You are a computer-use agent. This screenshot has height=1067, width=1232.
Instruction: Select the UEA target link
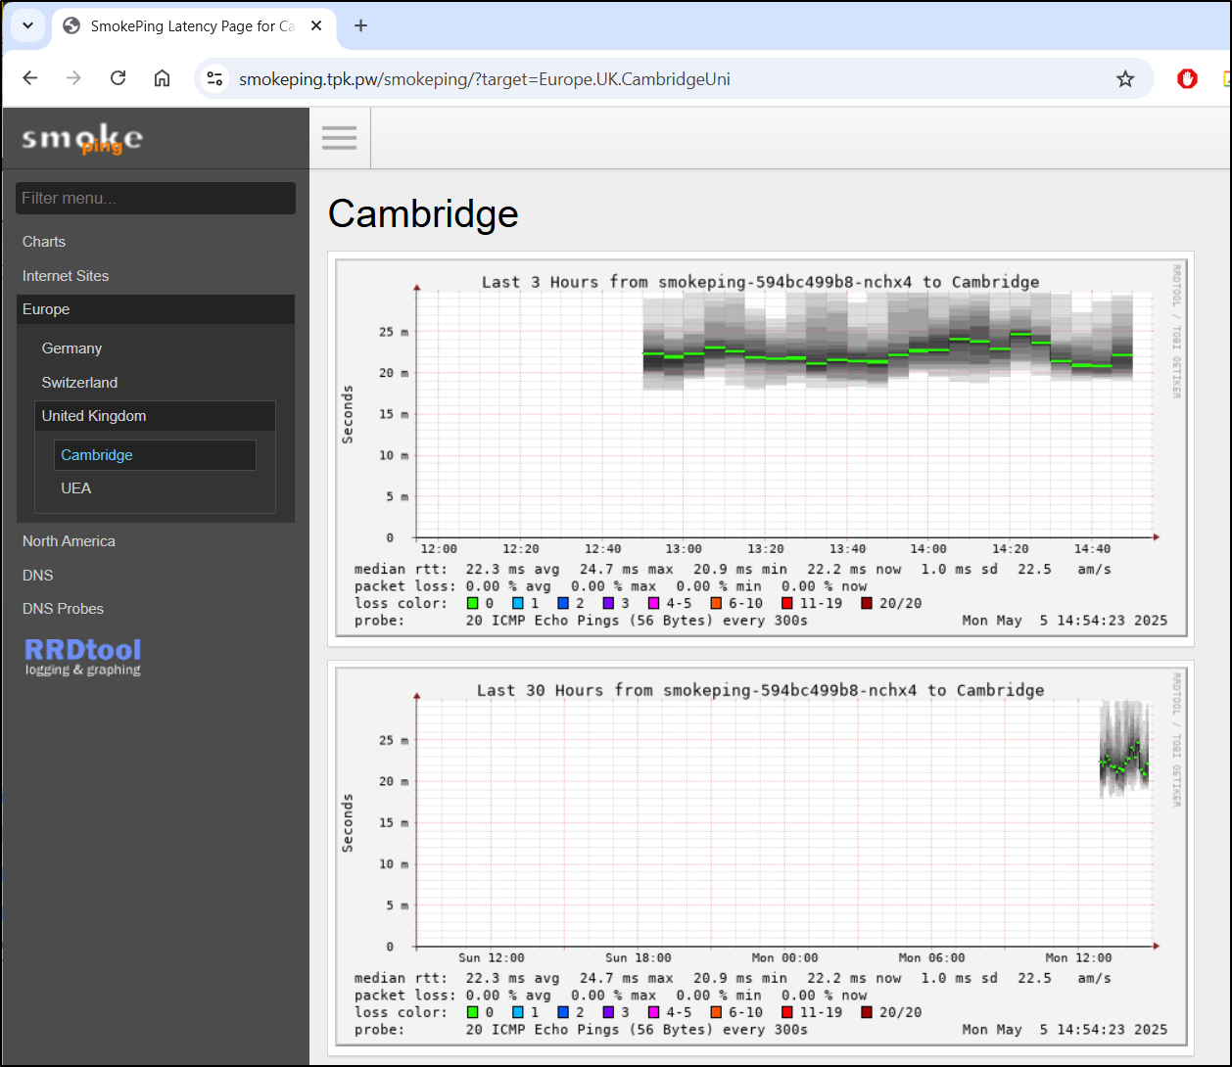click(75, 488)
